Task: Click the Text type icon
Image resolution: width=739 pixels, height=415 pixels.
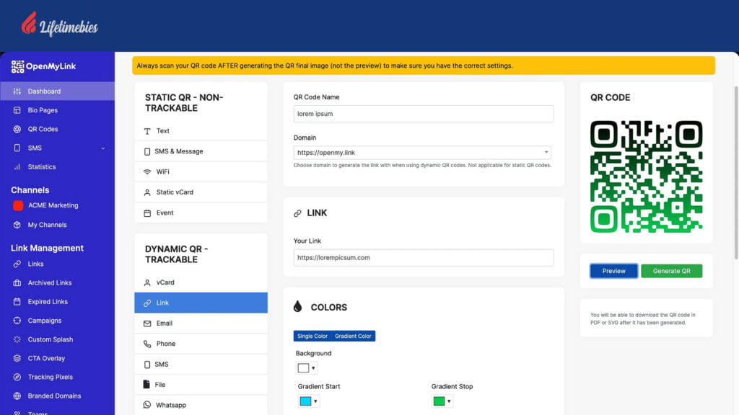Action: pyautogui.click(x=147, y=131)
